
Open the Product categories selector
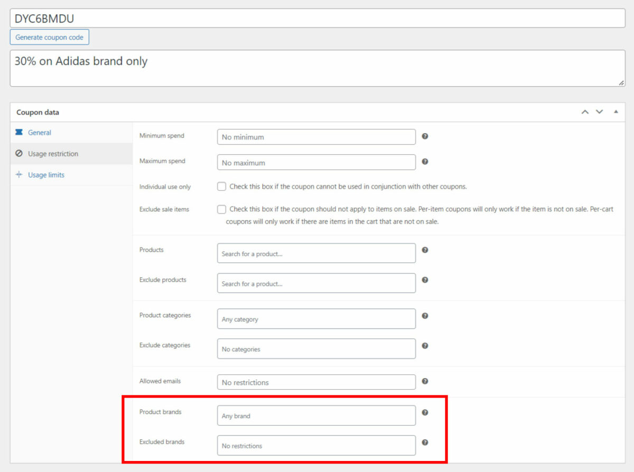point(316,319)
